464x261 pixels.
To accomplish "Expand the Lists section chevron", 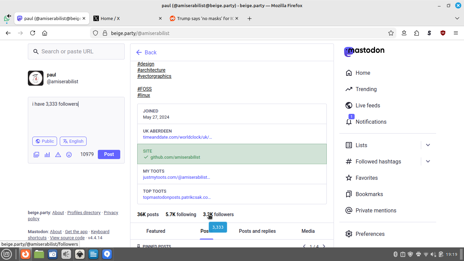I will pos(428,145).
